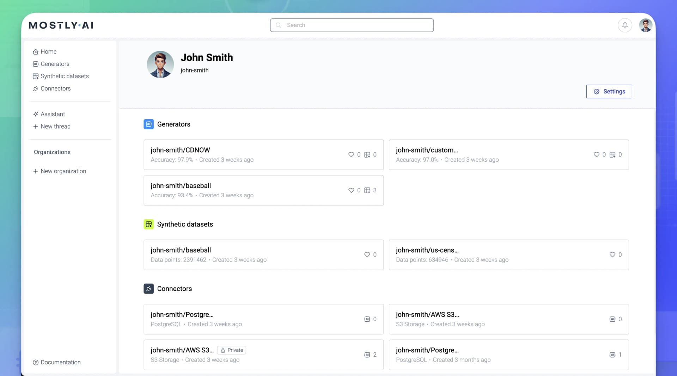This screenshot has height=376, width=677.
Task: Click the Connectors plug icon in the sidebar
Action: [x=35, y=88]
